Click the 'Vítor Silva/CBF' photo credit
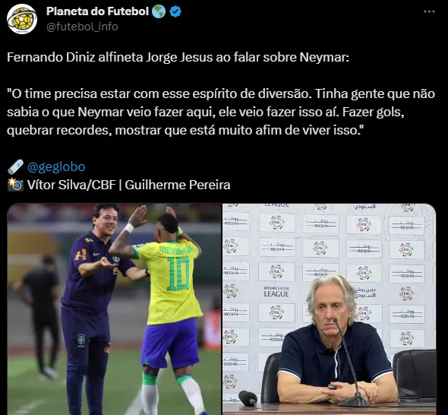Image resolution: width=448 pixels, height=415 pixels. pyautogui.click(x=71, y=185)
